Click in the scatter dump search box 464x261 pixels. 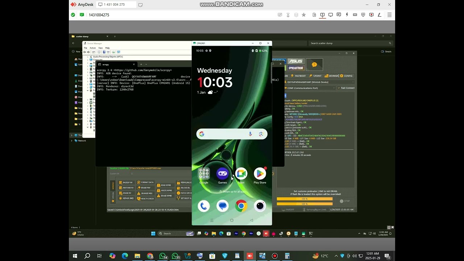(351, 43)
